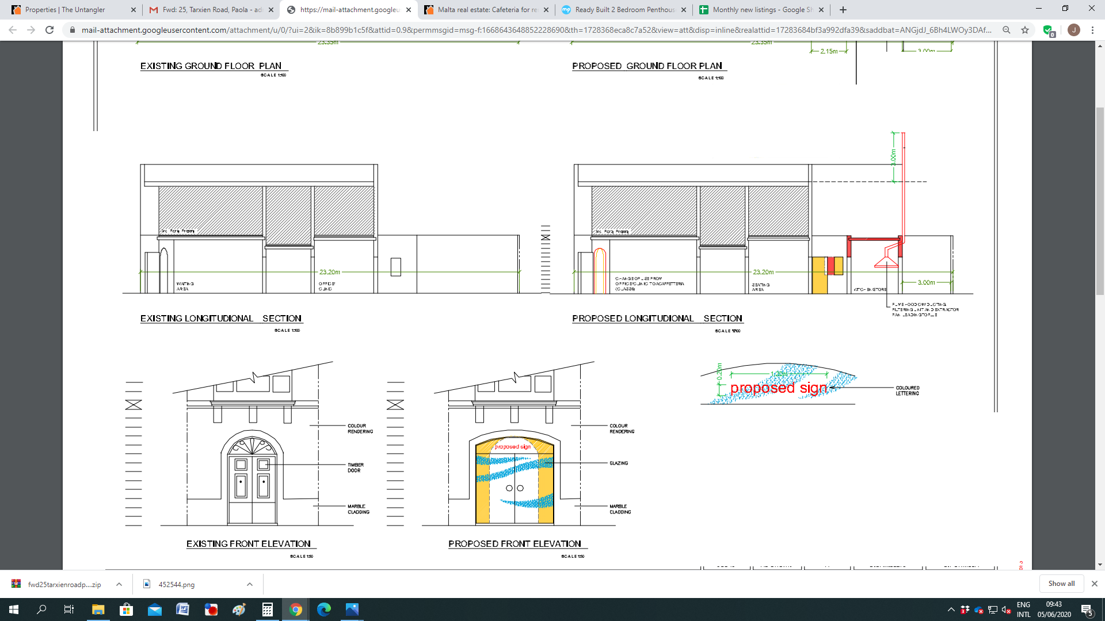Switch to Properties | The Untangler tab

[x=64, y=10]
